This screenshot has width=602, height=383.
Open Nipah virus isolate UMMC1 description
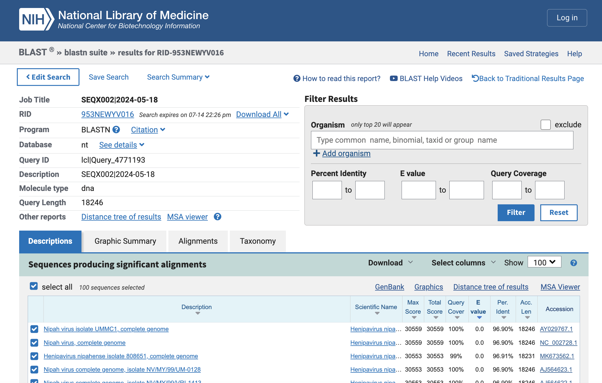pyautogui.click(x=106, y=329)
